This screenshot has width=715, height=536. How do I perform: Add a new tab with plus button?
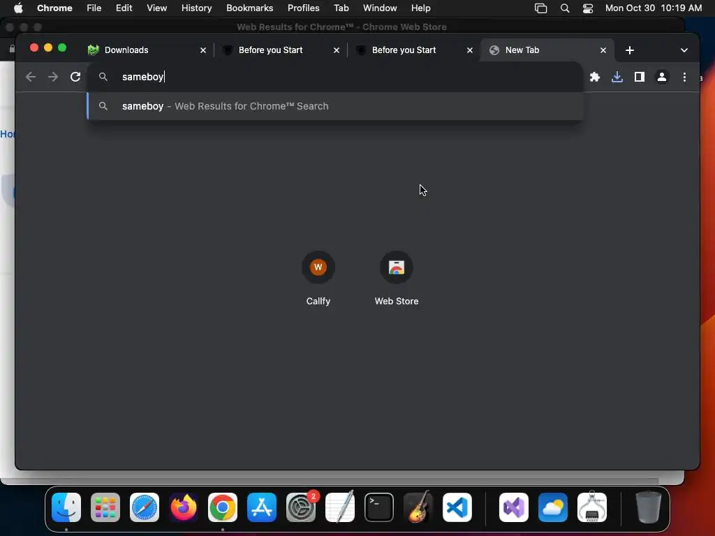click(630, 50)
